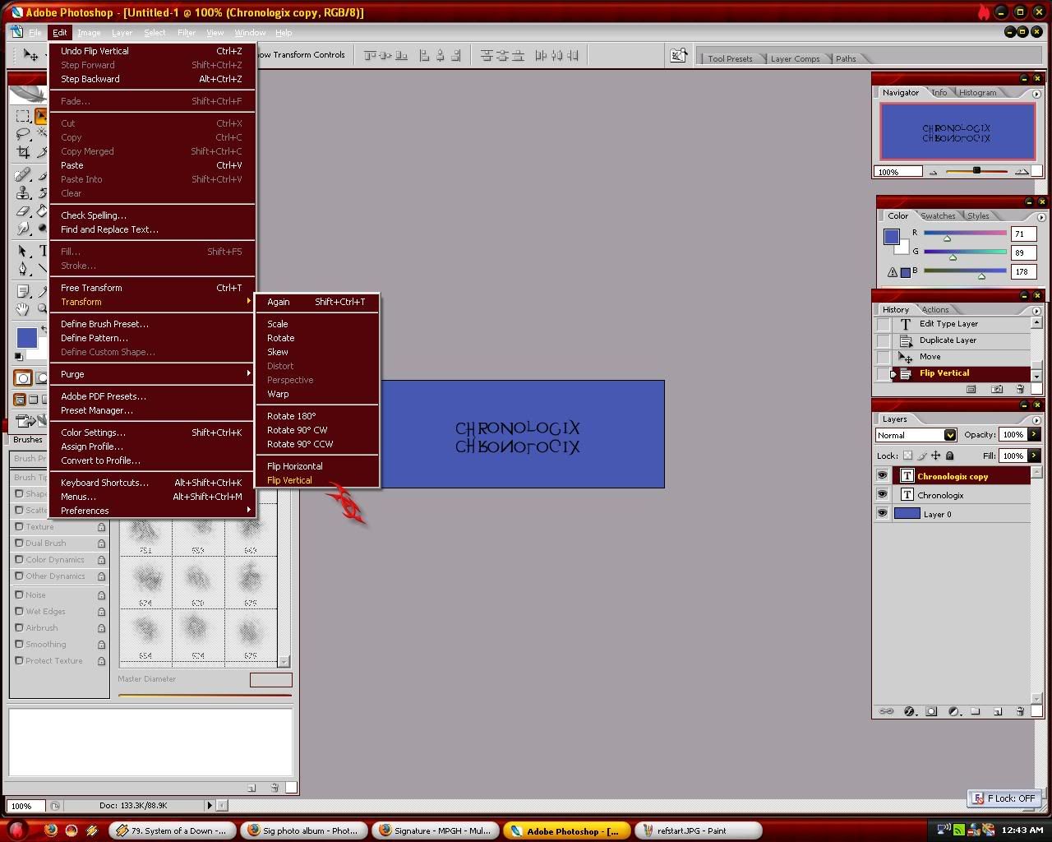Screen dimensions: 1052x842
Task: Open the History panel options menu
Action: tap(1036, 311)
